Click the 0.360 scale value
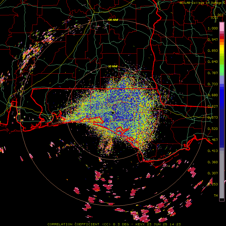The width and height of the screenshot is (226, 226). pyautogui.click(x=213, y=162)
